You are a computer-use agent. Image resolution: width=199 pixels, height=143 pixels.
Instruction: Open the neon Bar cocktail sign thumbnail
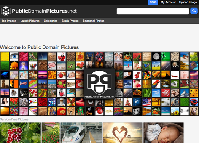[90, 111]
